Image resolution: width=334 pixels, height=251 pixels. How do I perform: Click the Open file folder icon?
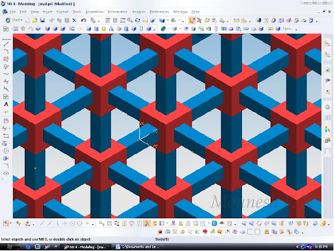point(35,20)
